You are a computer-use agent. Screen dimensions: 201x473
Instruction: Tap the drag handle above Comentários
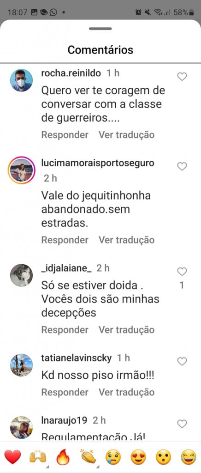coord(100,29)
